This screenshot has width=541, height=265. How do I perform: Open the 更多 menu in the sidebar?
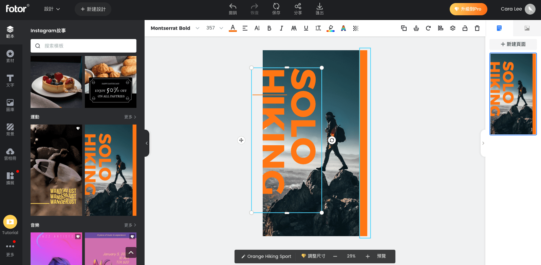click(x=10, y=250)
